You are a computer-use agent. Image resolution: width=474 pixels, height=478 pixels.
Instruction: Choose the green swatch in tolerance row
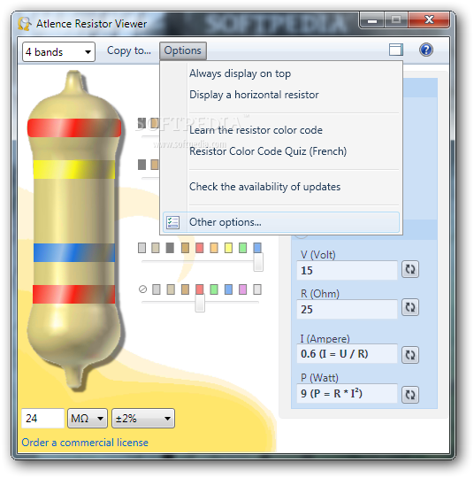click(214, 289)
